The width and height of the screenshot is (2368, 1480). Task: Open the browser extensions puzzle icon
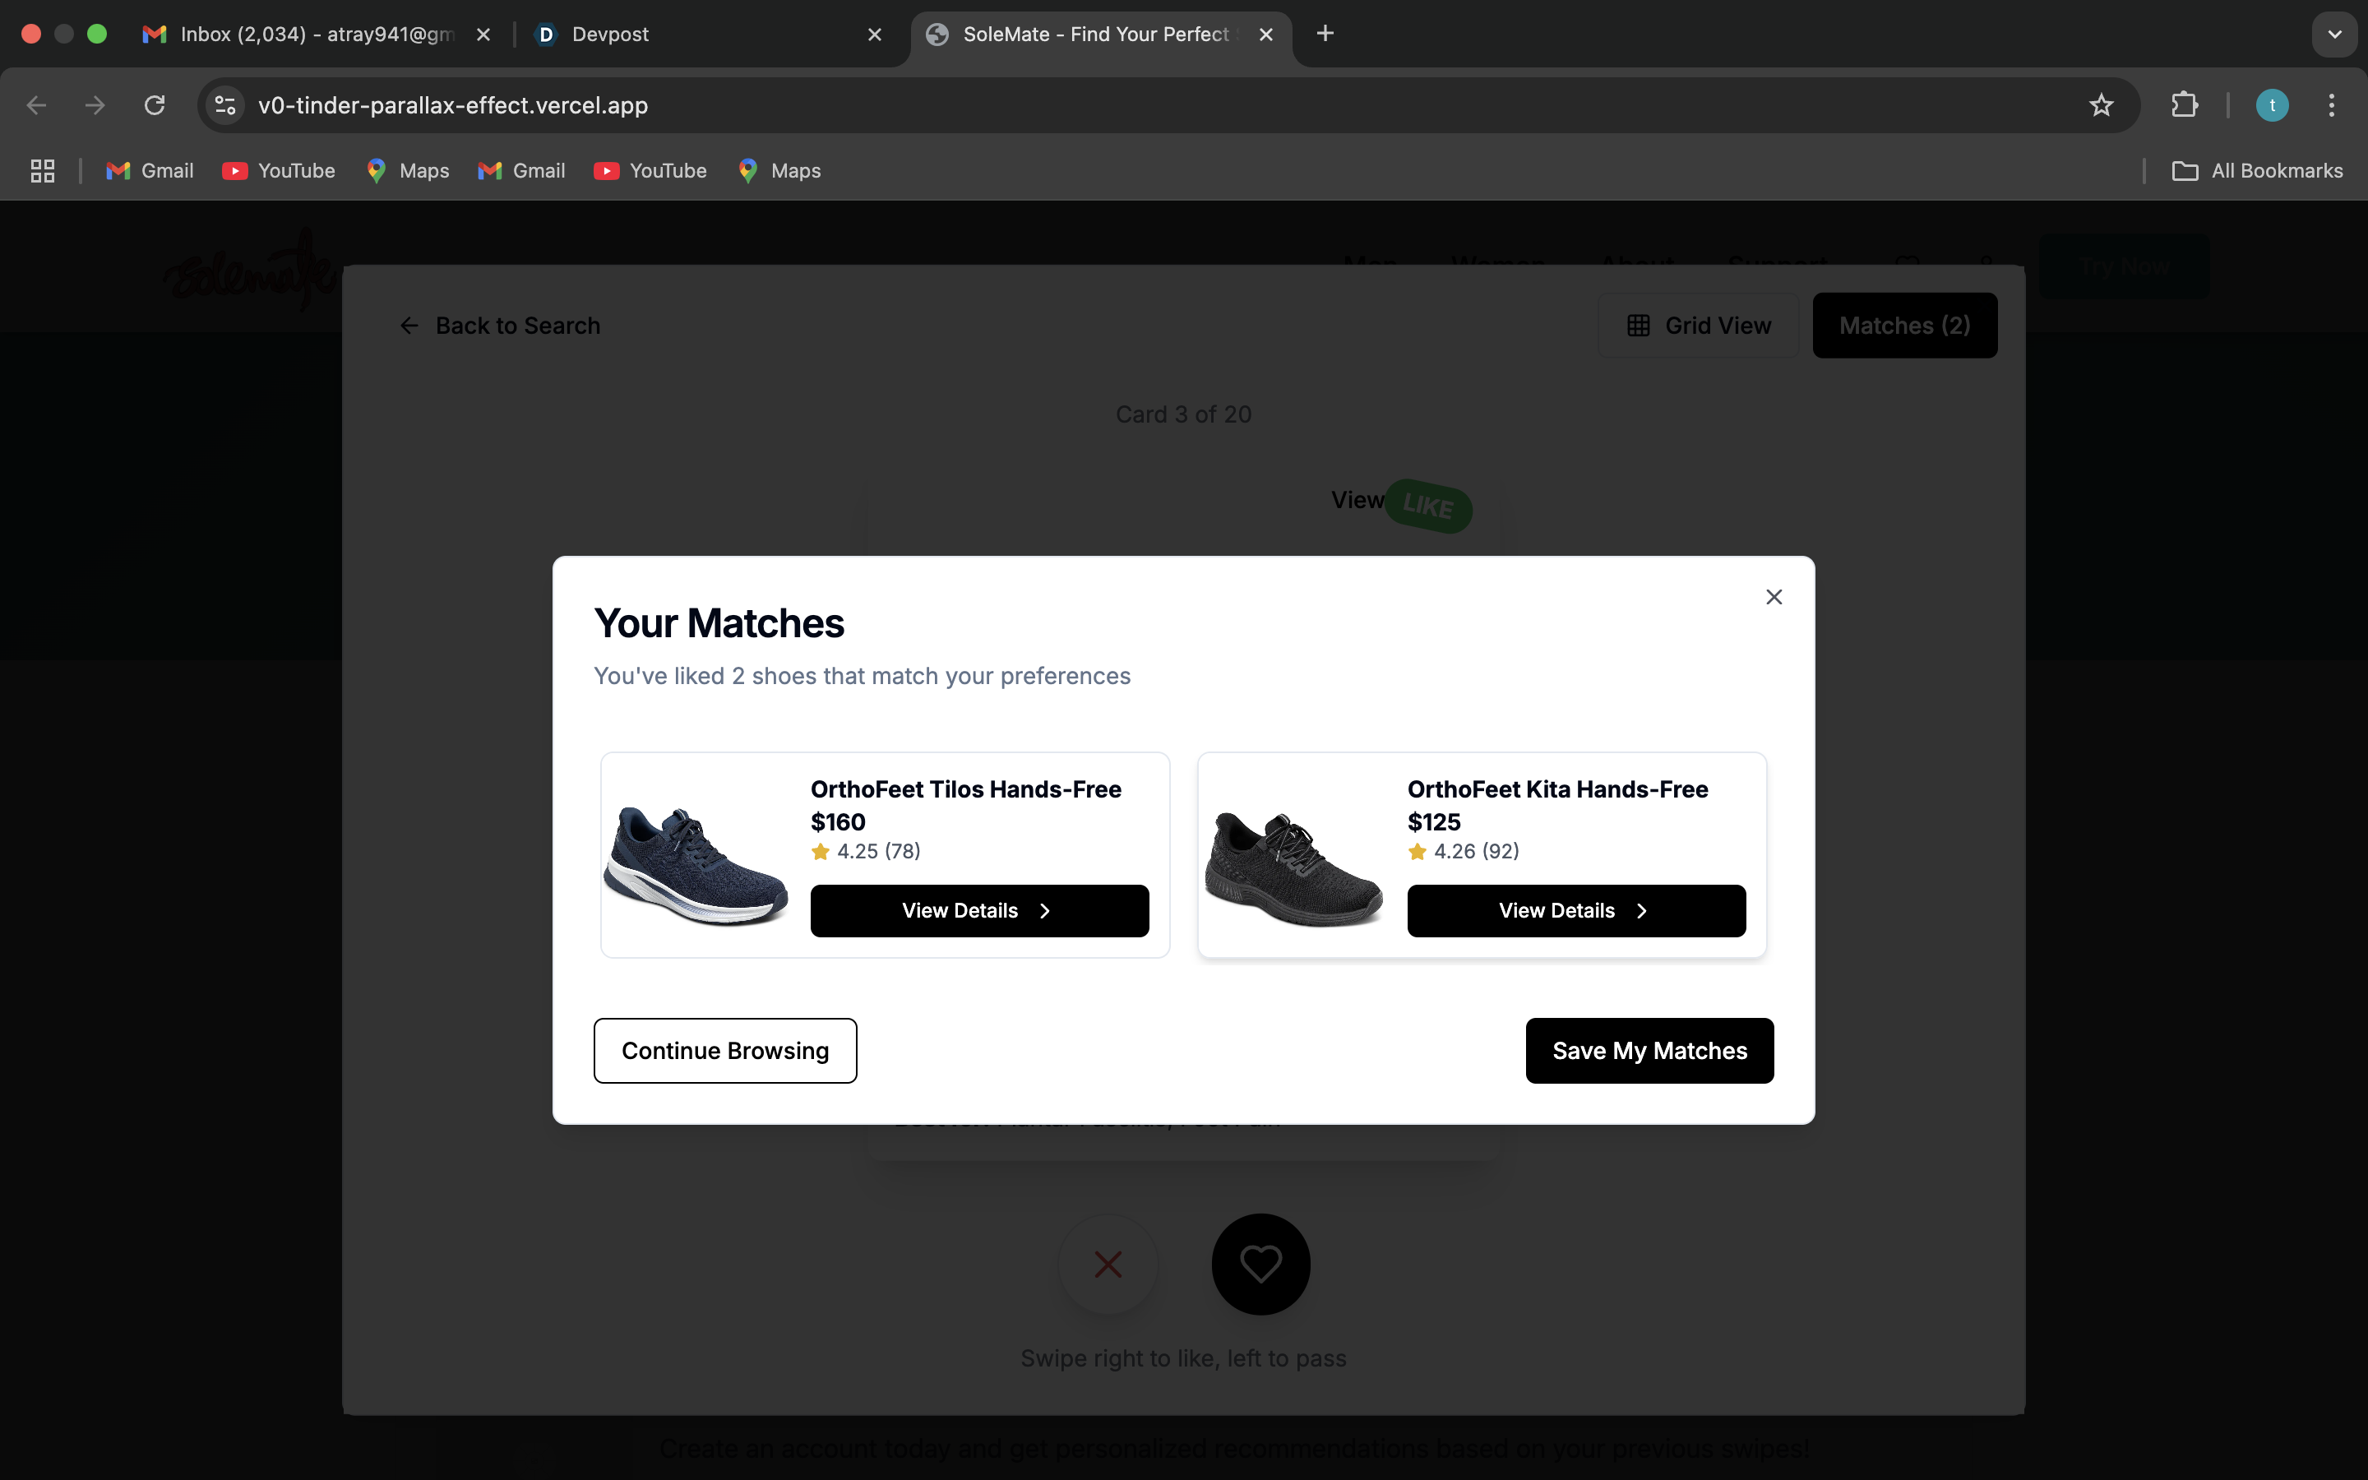pyautogui.click(x=2184, y=104)
